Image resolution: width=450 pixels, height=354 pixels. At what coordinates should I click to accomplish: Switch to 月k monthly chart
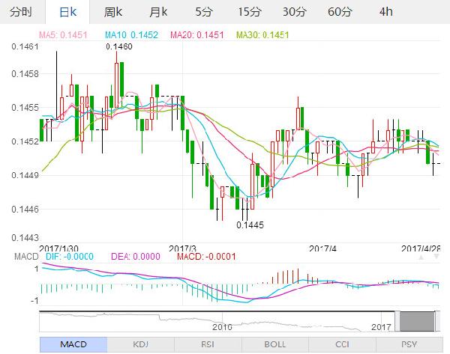click(157, 12)
